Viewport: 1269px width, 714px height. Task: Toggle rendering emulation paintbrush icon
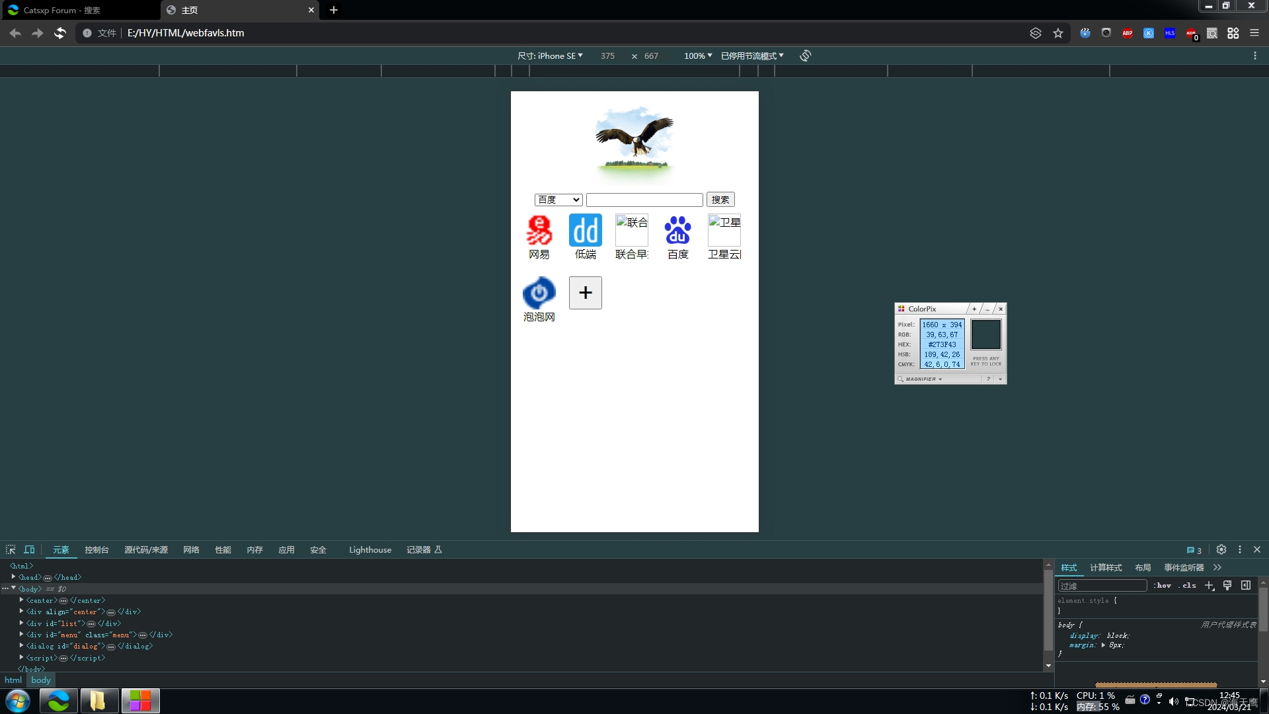pos(1227,585)
